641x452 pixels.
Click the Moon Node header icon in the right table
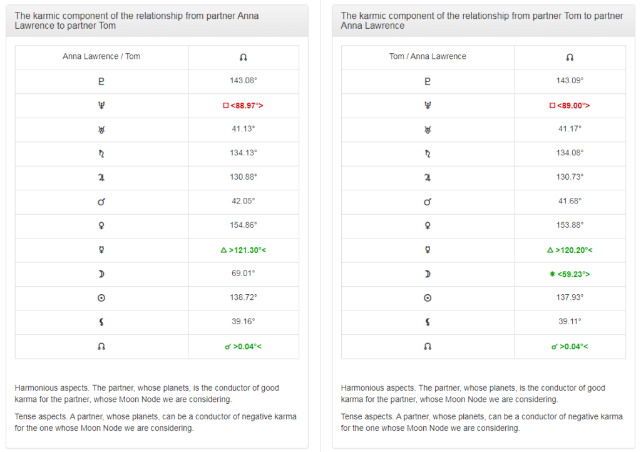point(570,57)
